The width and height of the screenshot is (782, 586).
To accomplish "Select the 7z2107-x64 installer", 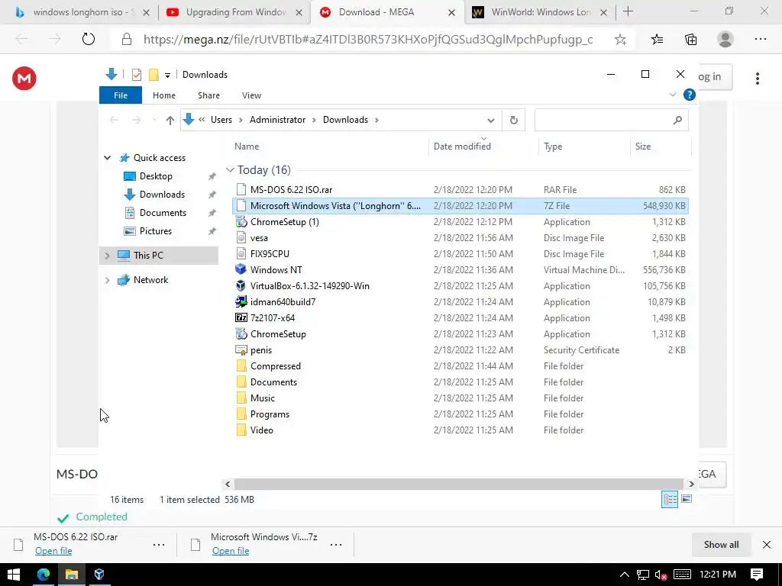I will click(459, 317).
